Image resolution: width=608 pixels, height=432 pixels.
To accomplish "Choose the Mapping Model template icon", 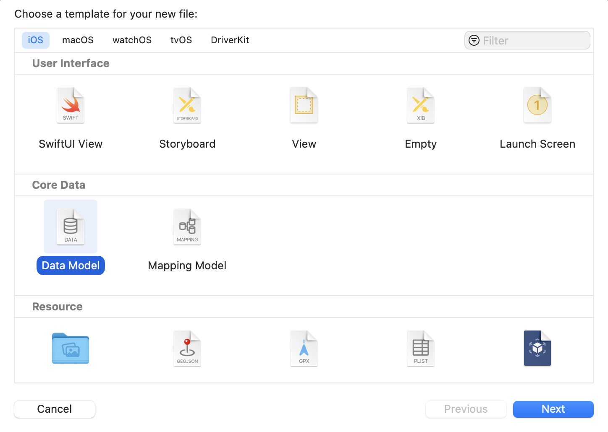I will pos(187,227).
